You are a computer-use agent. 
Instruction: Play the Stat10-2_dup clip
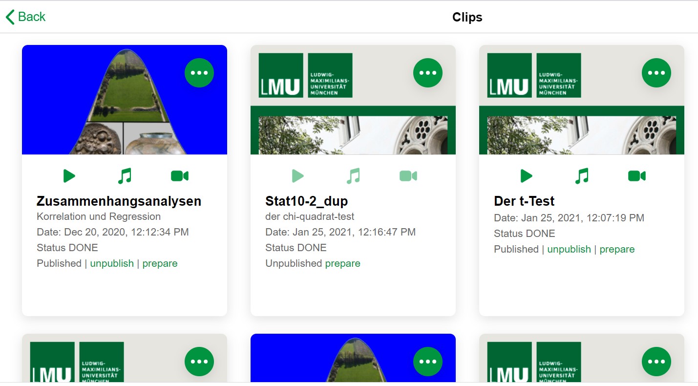tap(298, 176)
